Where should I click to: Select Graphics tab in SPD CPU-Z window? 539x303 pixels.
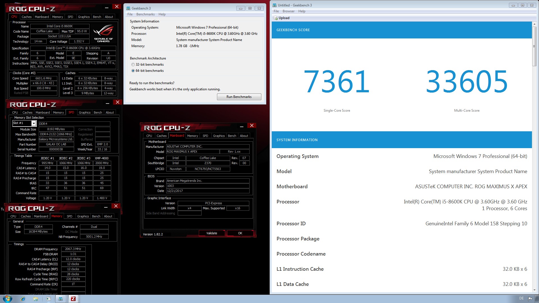click(84, 113)
